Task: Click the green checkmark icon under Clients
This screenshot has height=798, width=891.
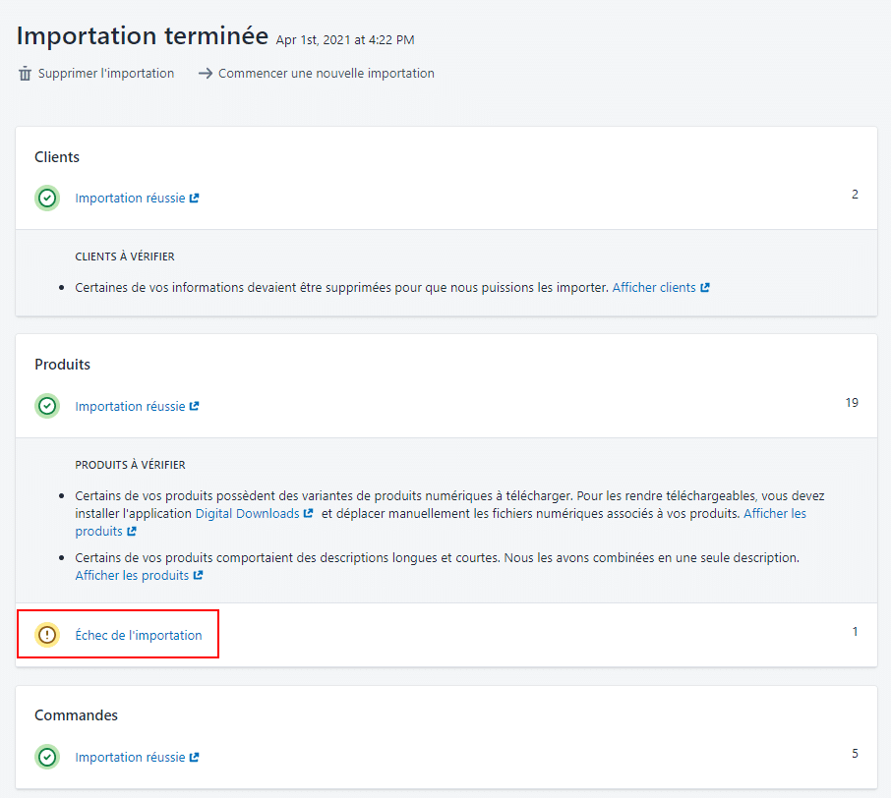Action: pyautogui.click(x=47, y=199)
